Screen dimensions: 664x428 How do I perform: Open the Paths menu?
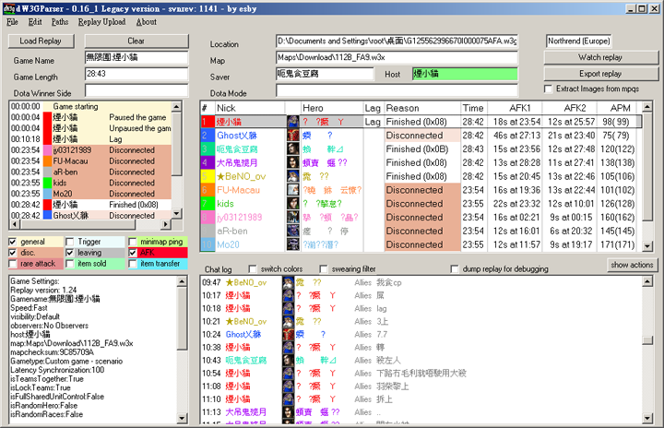pyautogui.click(x=60, y=20)
